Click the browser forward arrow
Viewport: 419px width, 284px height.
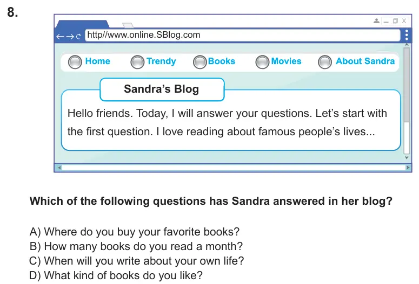click(70, 37)
